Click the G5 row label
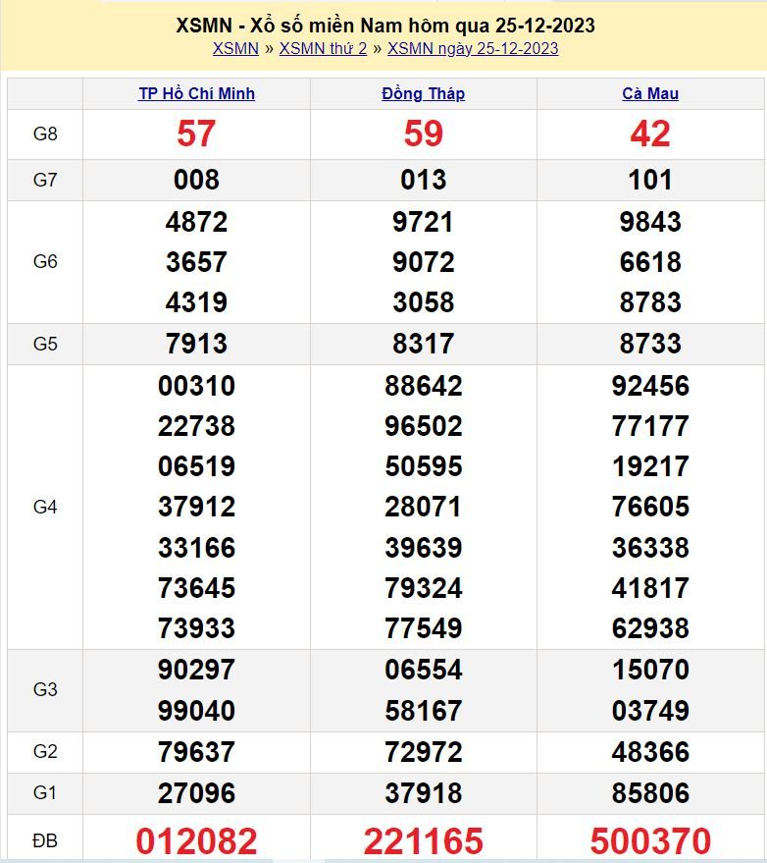Screen dimensions: 767x863 pyautogui.click(x=45, y=344)
